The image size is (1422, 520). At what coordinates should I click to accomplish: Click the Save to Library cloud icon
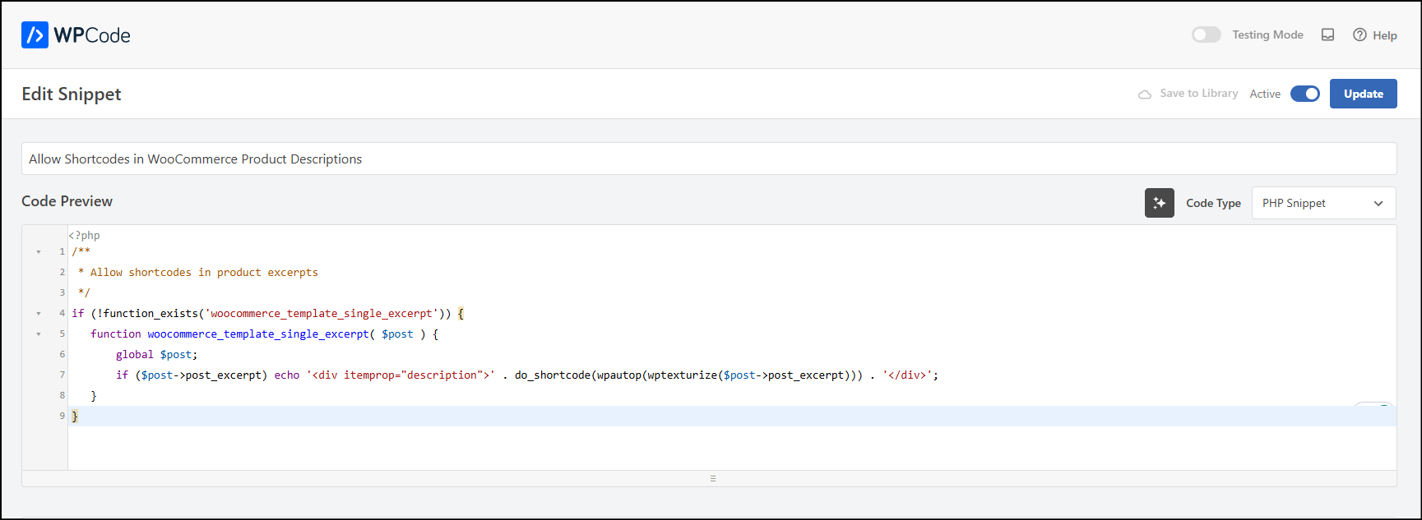tap(1144, 94)
